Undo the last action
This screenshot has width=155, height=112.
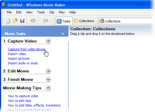pos(33,21)
